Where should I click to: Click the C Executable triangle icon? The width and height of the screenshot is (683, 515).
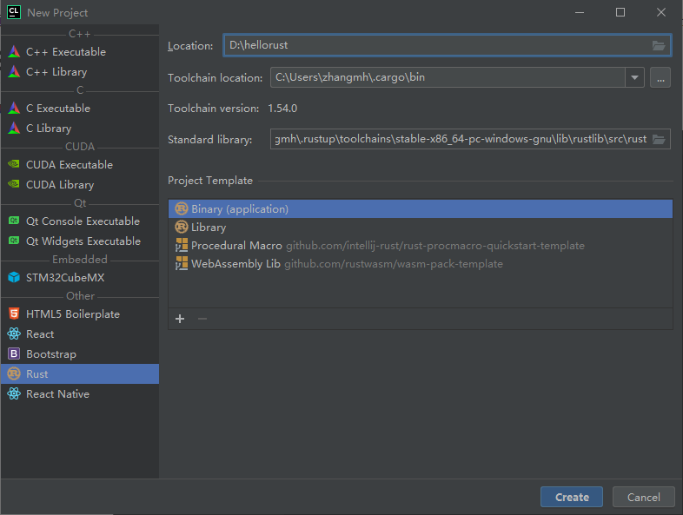[14, 108]
